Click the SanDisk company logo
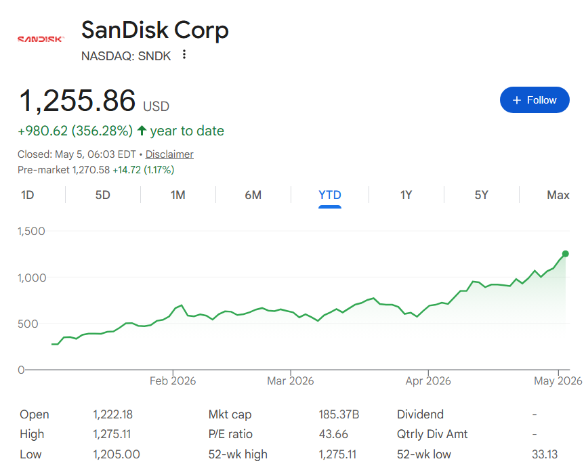 (x=41, y=39)
